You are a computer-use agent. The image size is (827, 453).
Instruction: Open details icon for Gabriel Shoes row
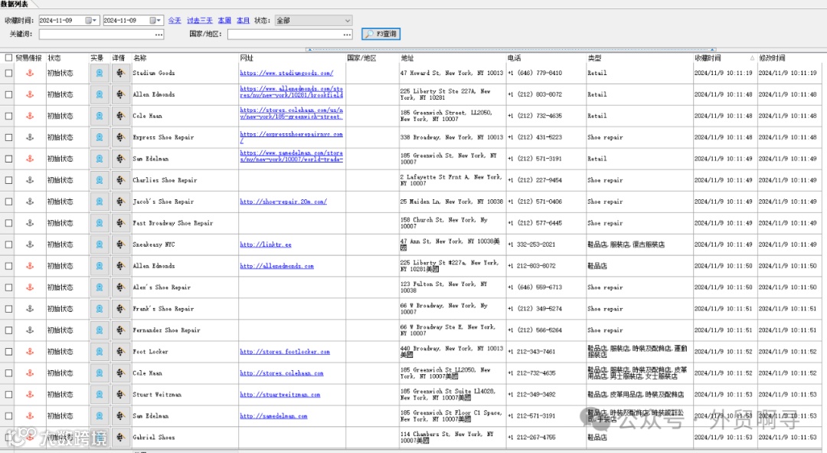coord(121,437)
